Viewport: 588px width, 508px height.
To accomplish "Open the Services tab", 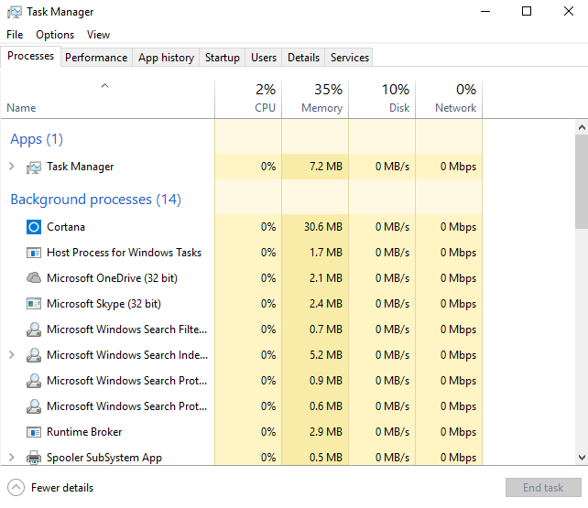I will (350, 57).
